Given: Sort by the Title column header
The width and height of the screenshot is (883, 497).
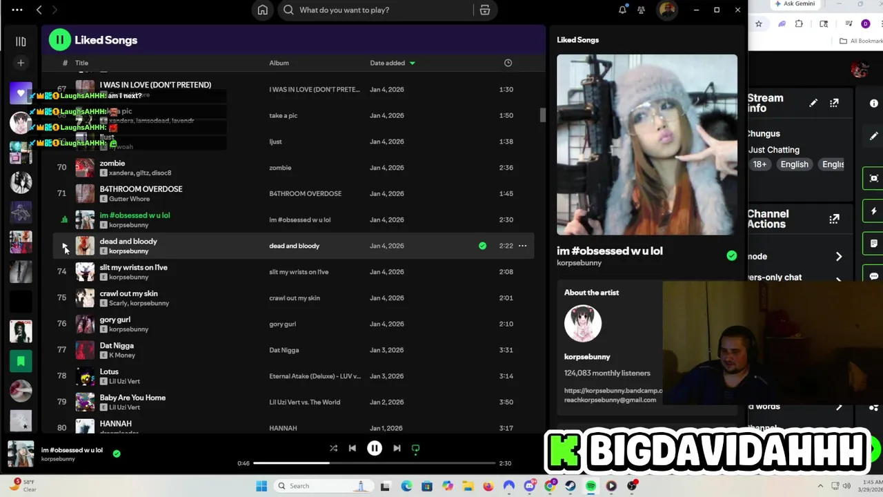Looking at the screenshot, I should (x=81, y=63).
